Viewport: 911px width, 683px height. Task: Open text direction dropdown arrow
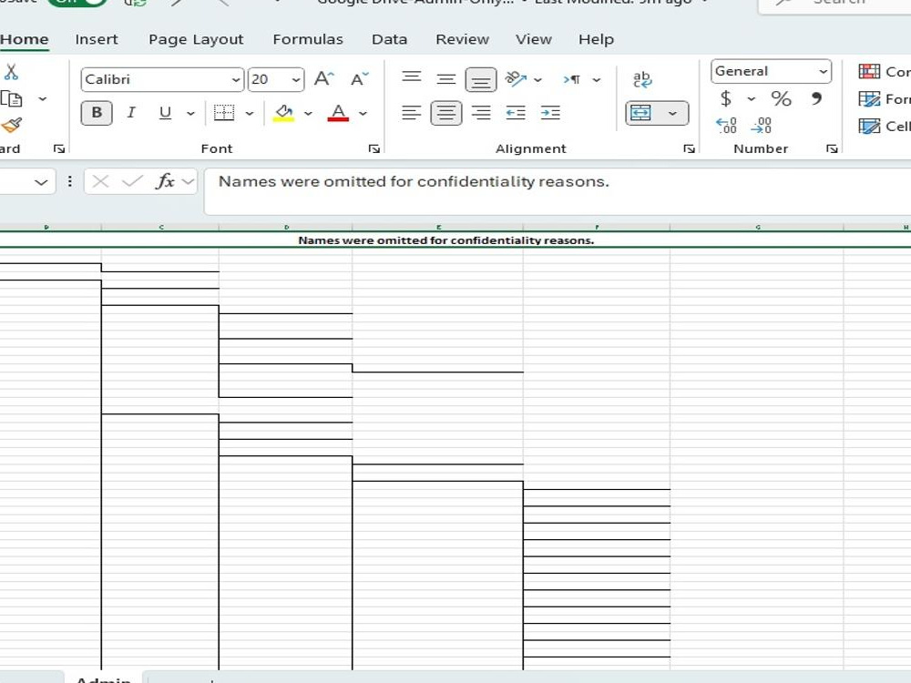pyautogui.click(x=597, y=79)
